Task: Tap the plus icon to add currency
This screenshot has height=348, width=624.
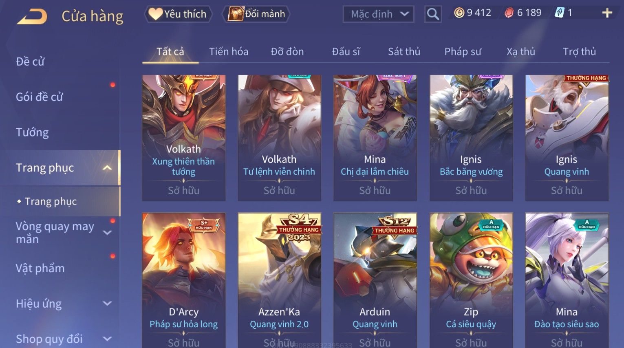Action: 607,13
